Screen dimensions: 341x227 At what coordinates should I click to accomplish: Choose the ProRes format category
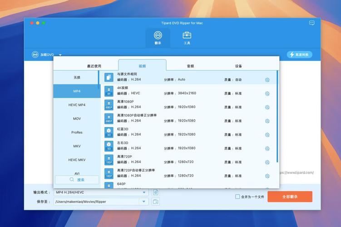click(x=77, y=132)
